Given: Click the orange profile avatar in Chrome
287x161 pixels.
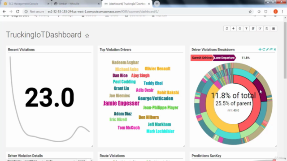Looking at the screenshot, I should (x=275, y=12).
